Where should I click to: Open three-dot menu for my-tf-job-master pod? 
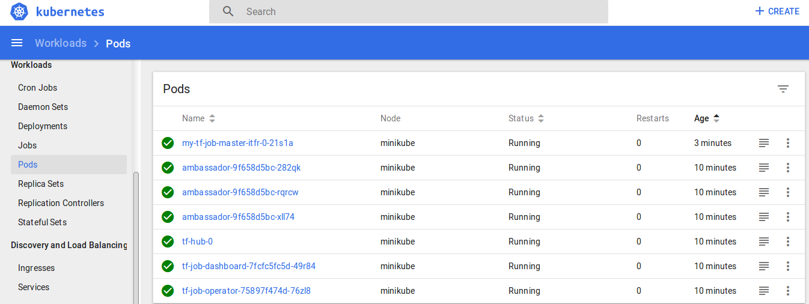pos(787,143)
